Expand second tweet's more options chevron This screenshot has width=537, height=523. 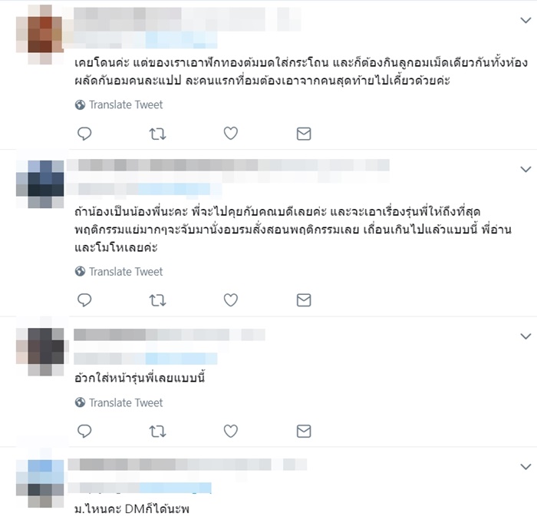click(x=525, y=169)
